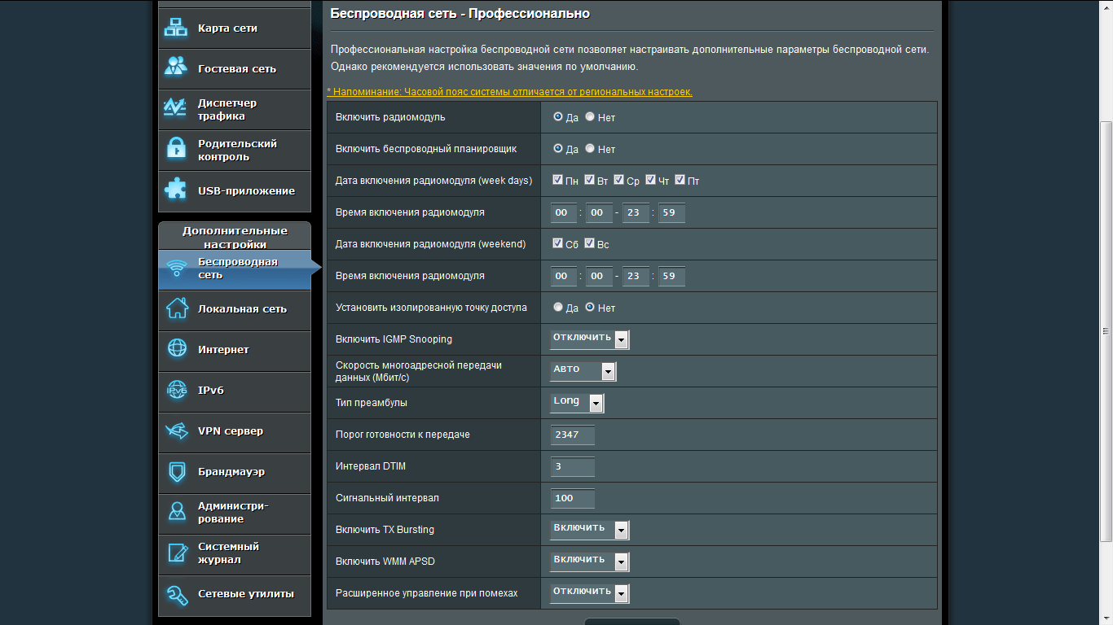The image size is (1113, 625).
Task: Open the guest network icon (Гостевая сеть)
Action: (x=176, y=68)
